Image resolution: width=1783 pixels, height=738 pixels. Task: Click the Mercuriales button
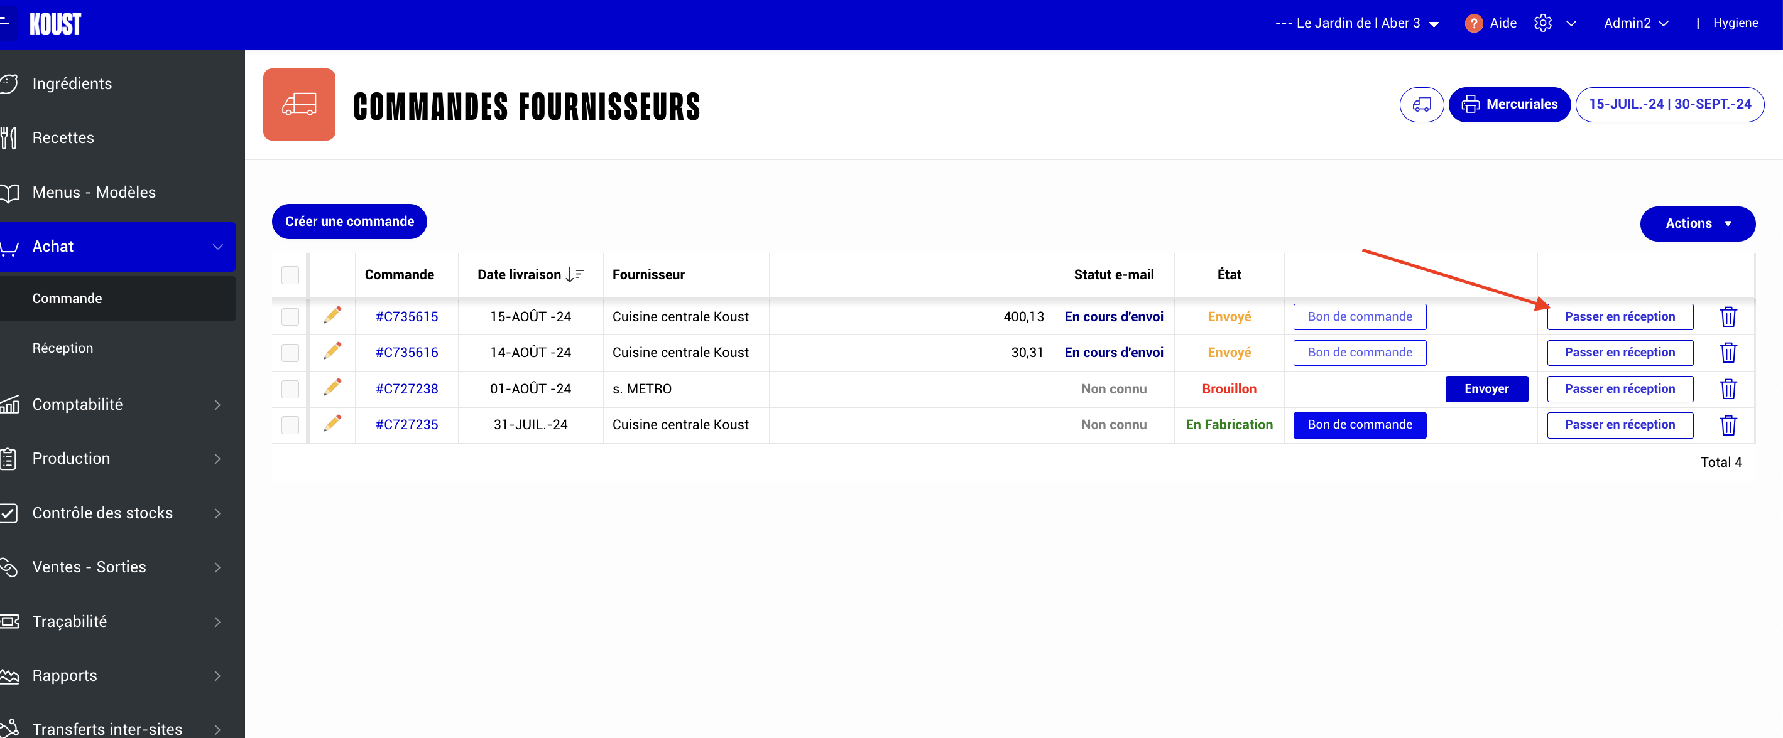point(1510,104)
